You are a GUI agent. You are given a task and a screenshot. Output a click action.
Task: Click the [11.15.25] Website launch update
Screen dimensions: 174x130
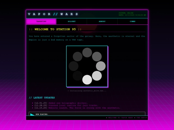77,108
